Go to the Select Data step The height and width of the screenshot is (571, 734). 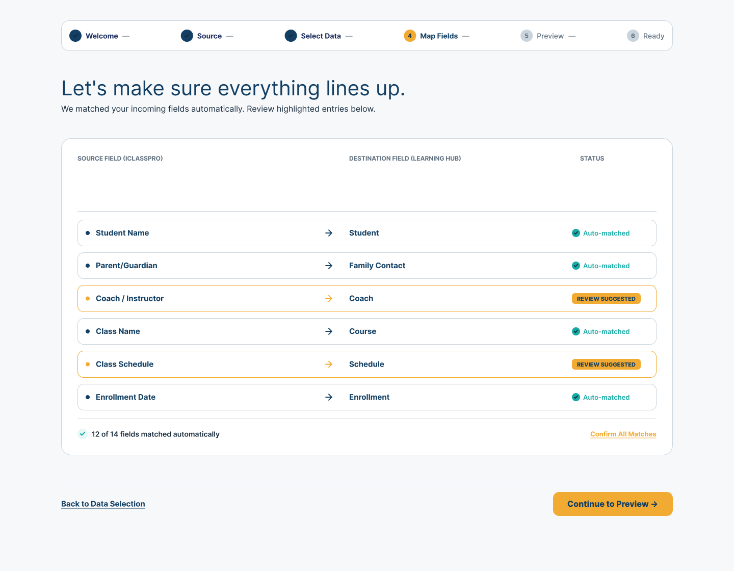pos(321,36)
